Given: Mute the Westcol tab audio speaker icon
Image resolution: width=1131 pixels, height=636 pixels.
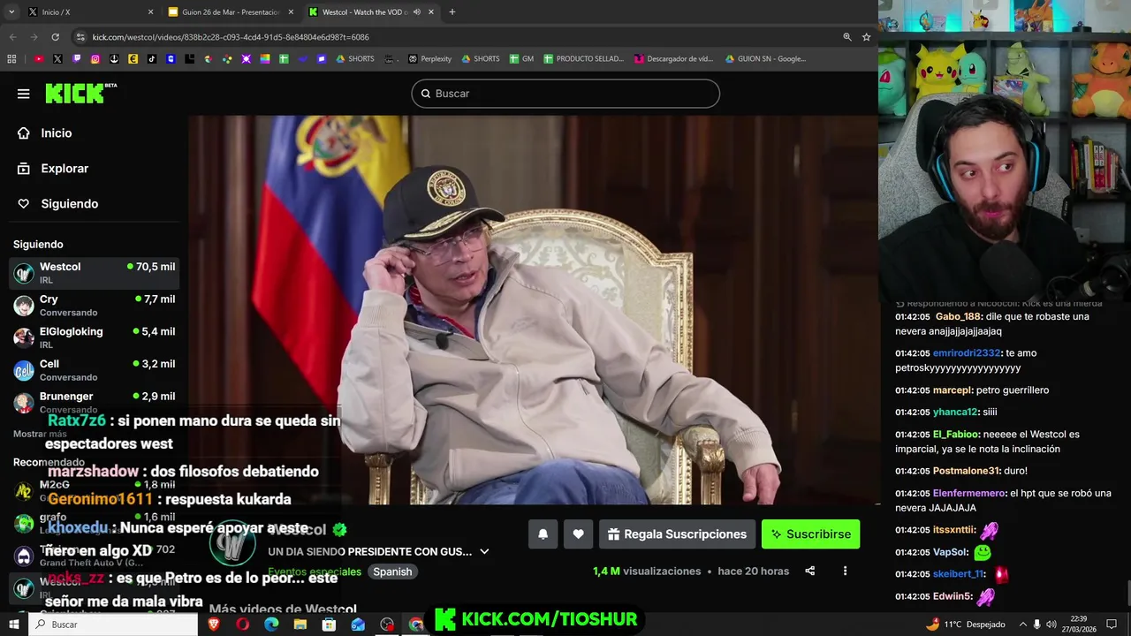Looking at the screenshot, I should click(x=416, y=12).
